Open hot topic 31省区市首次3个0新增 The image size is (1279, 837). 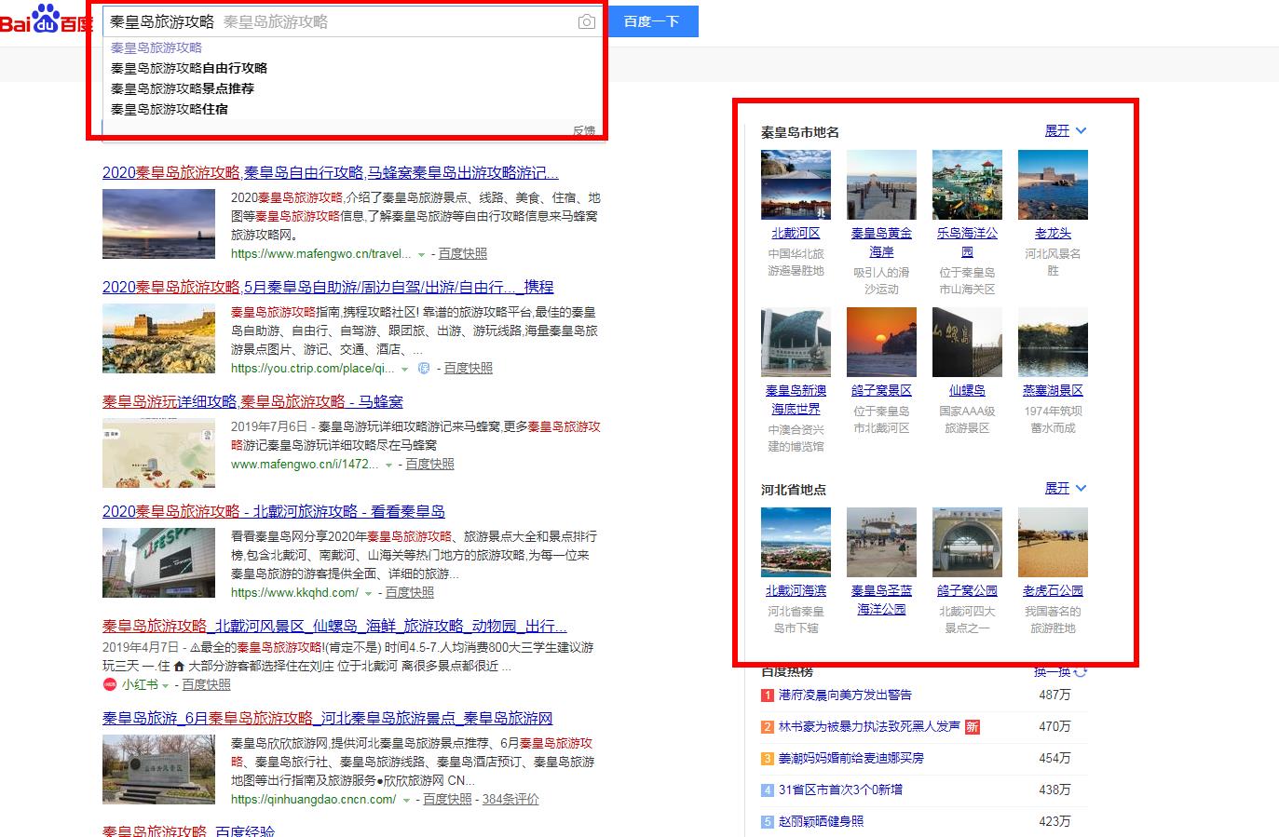tap(840, 790)
